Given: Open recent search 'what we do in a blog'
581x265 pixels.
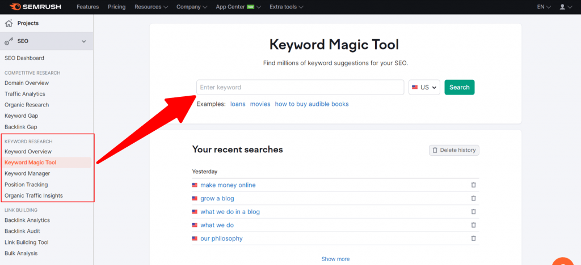Looking at the screenshot, I should click(x=230, y=212).
